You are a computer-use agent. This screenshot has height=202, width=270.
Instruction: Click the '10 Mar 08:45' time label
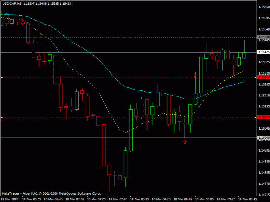[x=183, y=199]
